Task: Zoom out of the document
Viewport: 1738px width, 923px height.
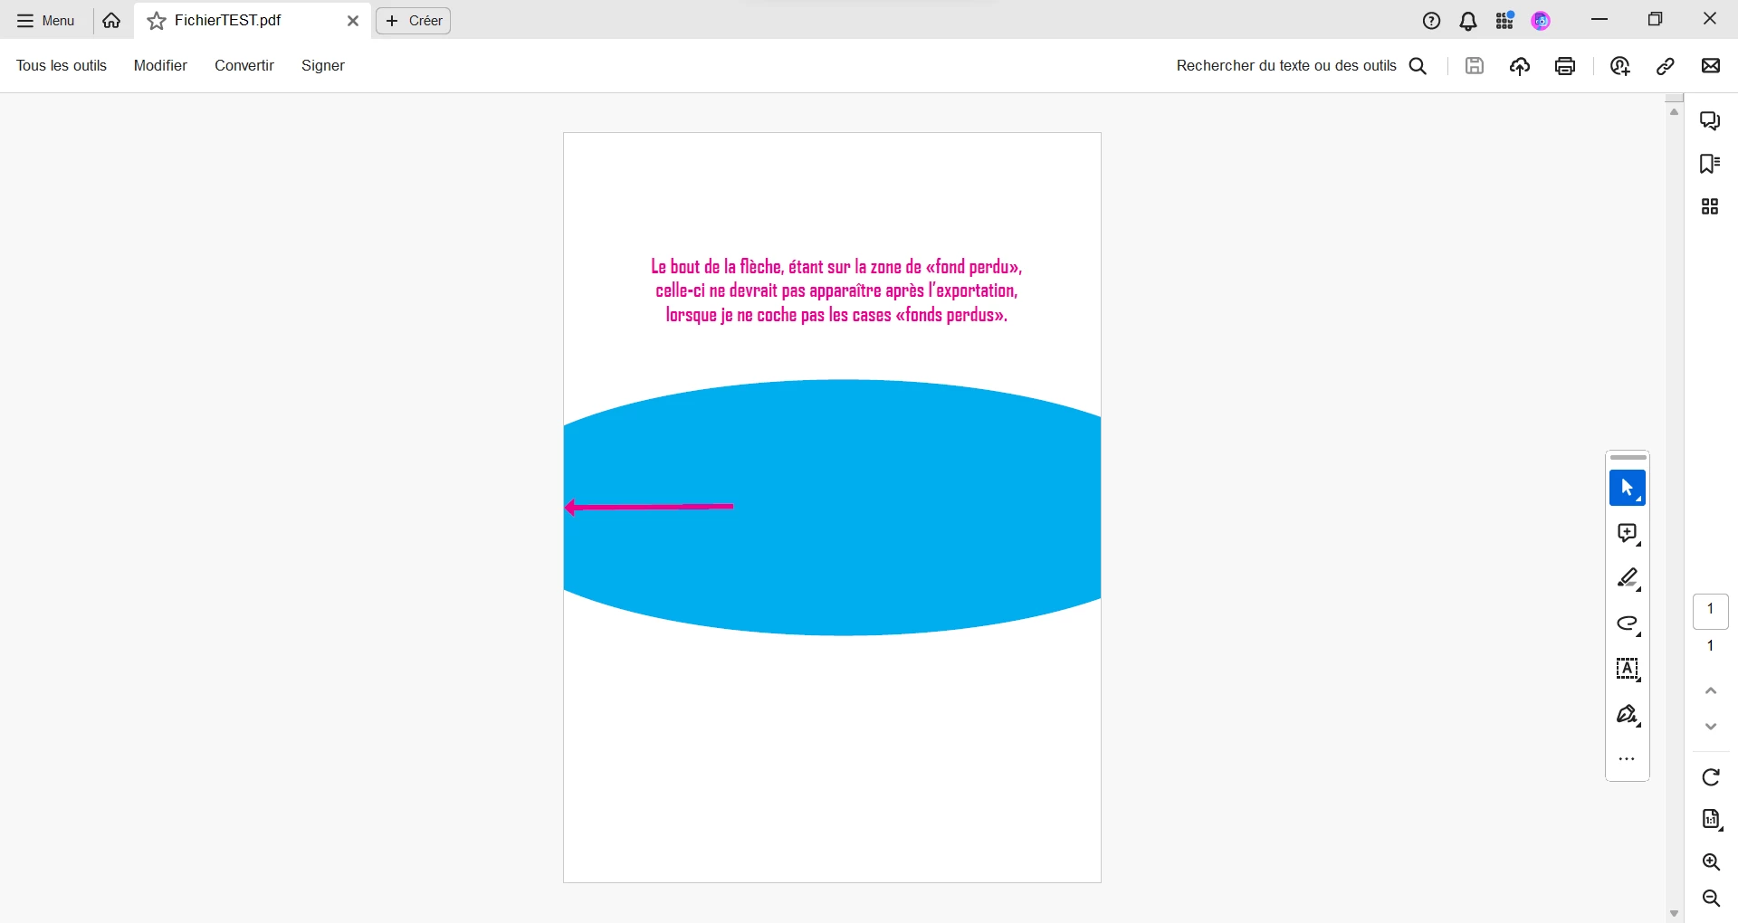Action: pyautogui.click(x=1711, y=899)
